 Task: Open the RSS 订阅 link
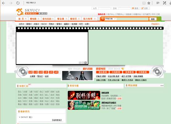(156, 14)
